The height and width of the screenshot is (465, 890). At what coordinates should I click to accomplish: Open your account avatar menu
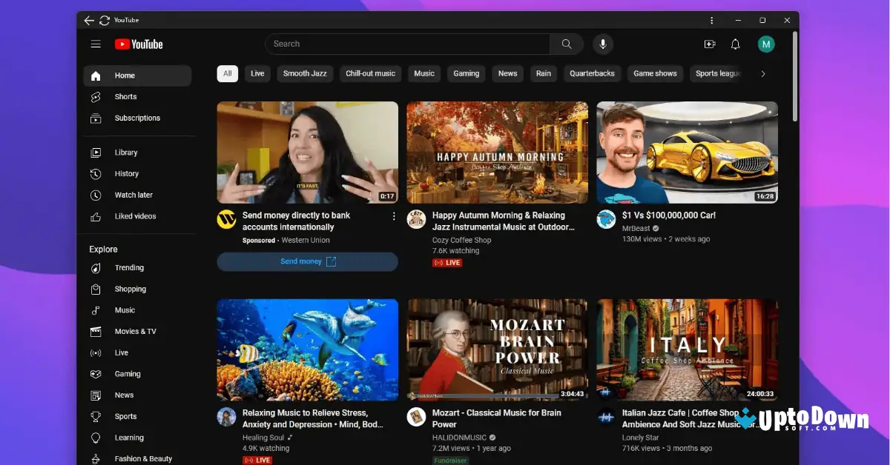(x=766, y=44)
